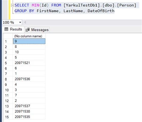
Task: Click the GROUP BY keyword in the query
Action: pos(24,11)
